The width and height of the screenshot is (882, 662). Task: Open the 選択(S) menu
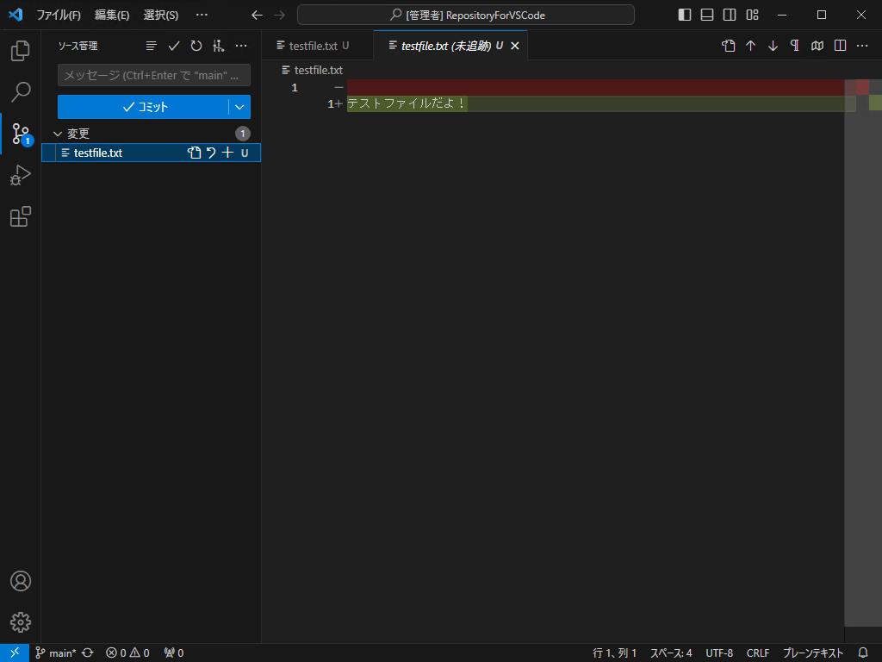161,16
